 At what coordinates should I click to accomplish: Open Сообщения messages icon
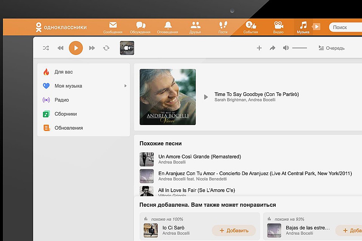113,27
